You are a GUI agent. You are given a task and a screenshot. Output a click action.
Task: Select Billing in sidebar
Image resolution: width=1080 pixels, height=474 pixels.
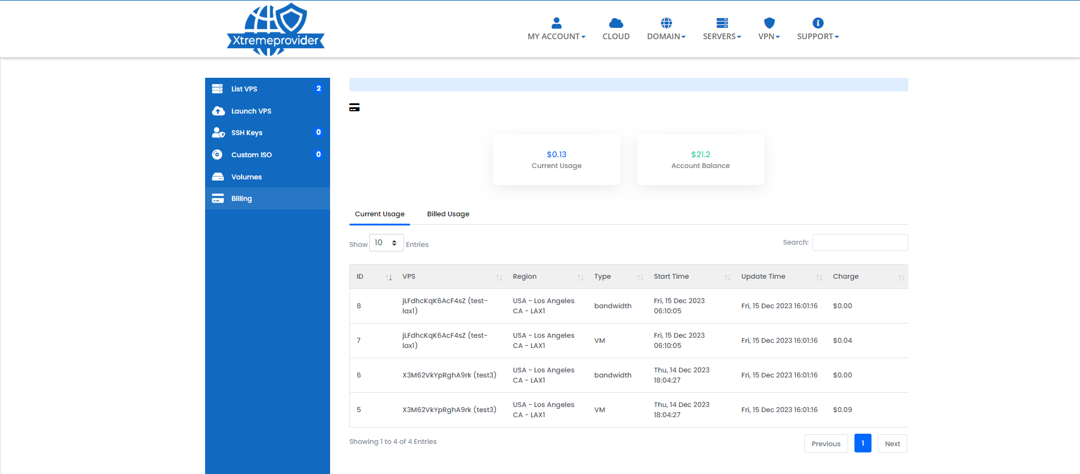pyautogui.click(x=268, y=199)
